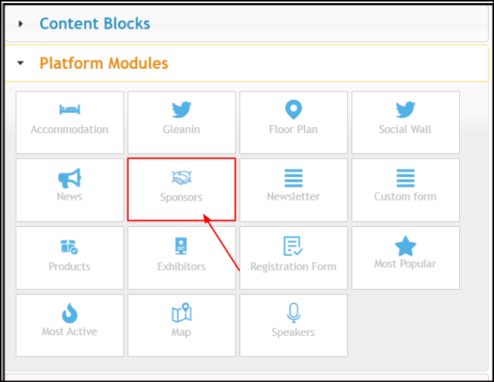Select the Speakers microphone icon
The height and width of the screenshot is (382, 494).
coord(293,312)
